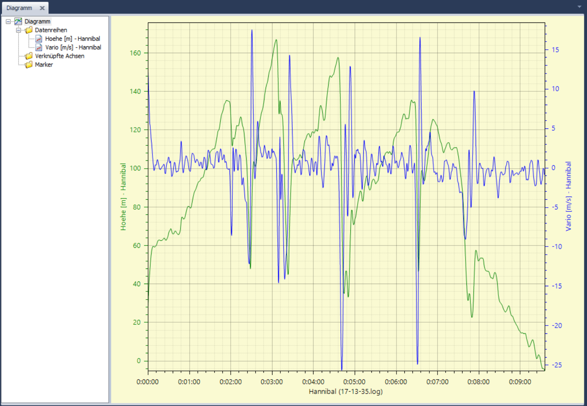This screenshot has width=587, height=406.
Task: Switch to the Diagramm tab
Action: [19, 8]
